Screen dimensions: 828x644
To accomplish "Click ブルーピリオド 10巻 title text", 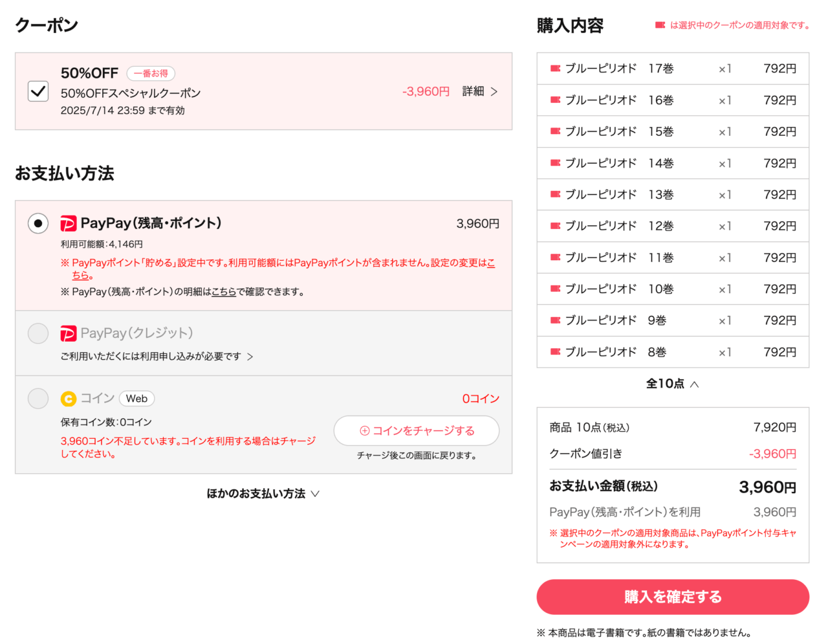I will point(620,289).
